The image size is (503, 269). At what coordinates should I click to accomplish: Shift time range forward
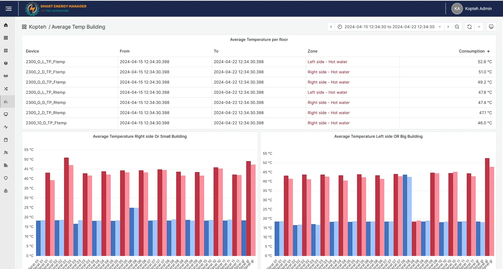click(448, 27)
